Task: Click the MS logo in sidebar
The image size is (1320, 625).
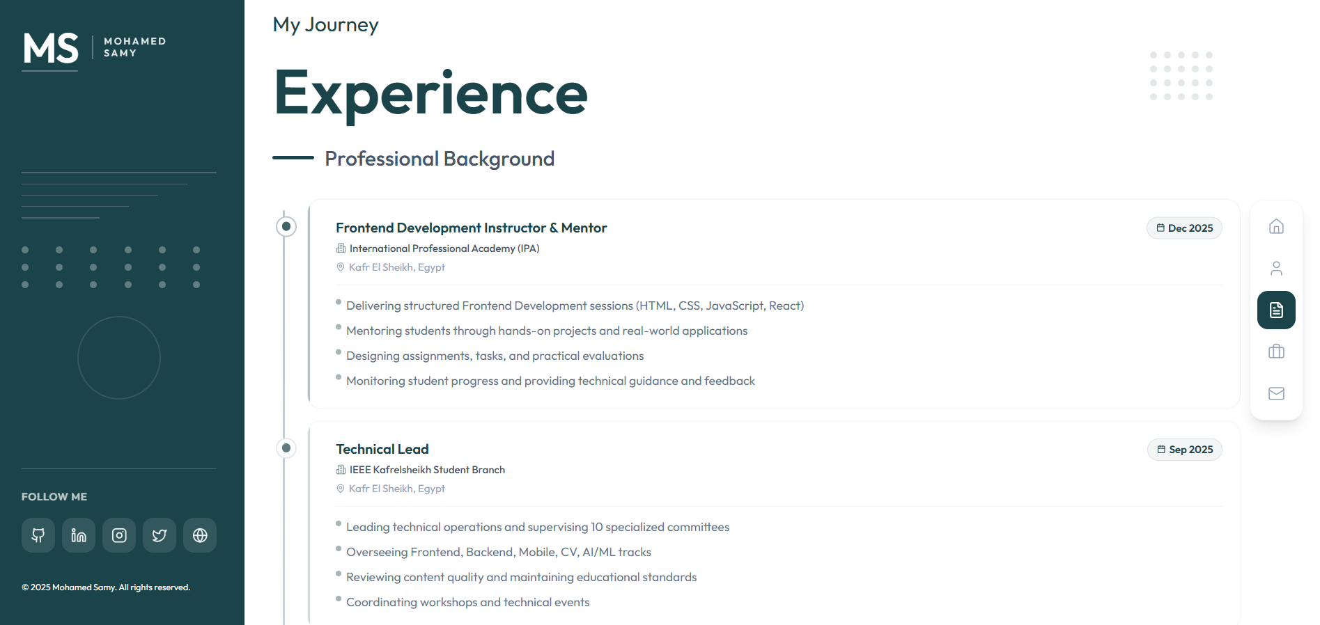Action: click(51, 48)
